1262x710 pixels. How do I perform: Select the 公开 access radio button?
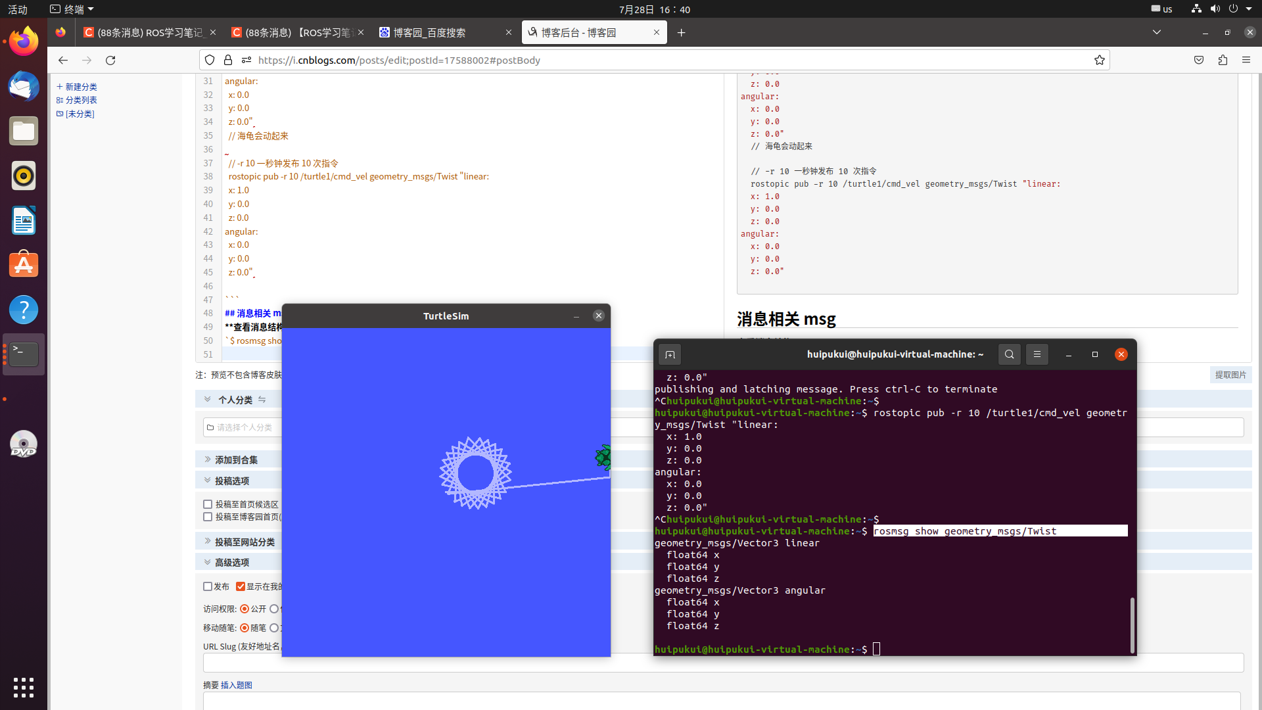point(245,609)
